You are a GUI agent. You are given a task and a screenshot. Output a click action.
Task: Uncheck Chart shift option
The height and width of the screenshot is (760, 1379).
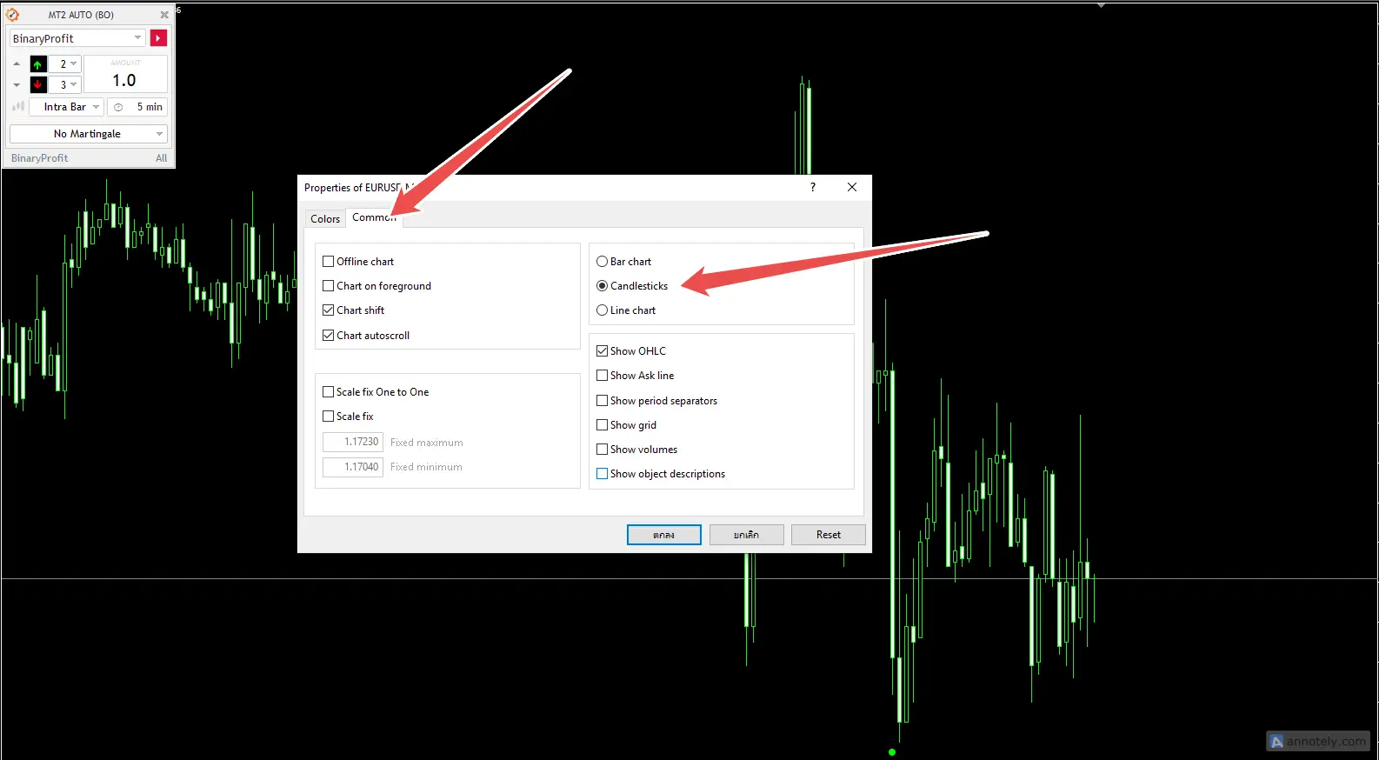[x=329, y=310]
